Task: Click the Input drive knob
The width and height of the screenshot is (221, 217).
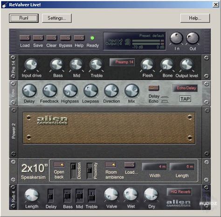Action: point(31,64)
